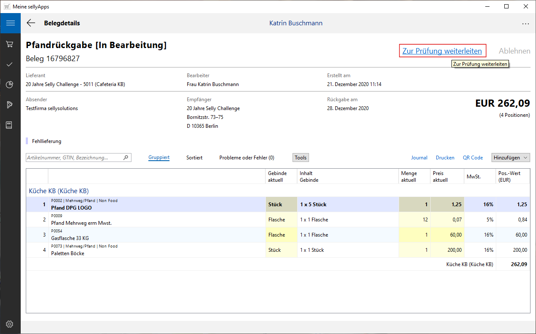Open the three-dot more options menu

(x=525, y=24)
